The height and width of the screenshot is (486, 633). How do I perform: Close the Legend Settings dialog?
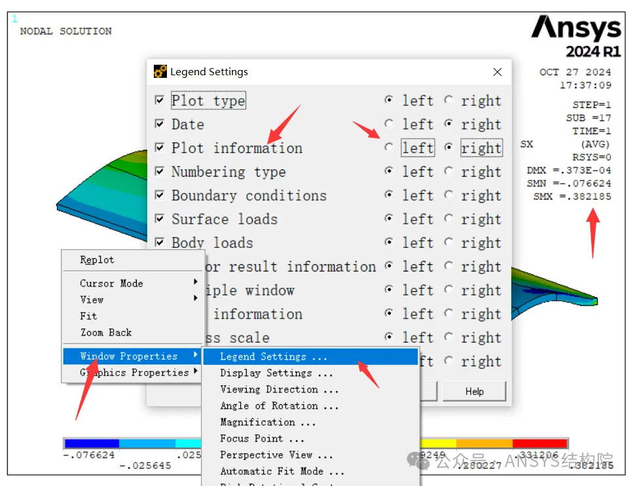click(x=497, y=72)
